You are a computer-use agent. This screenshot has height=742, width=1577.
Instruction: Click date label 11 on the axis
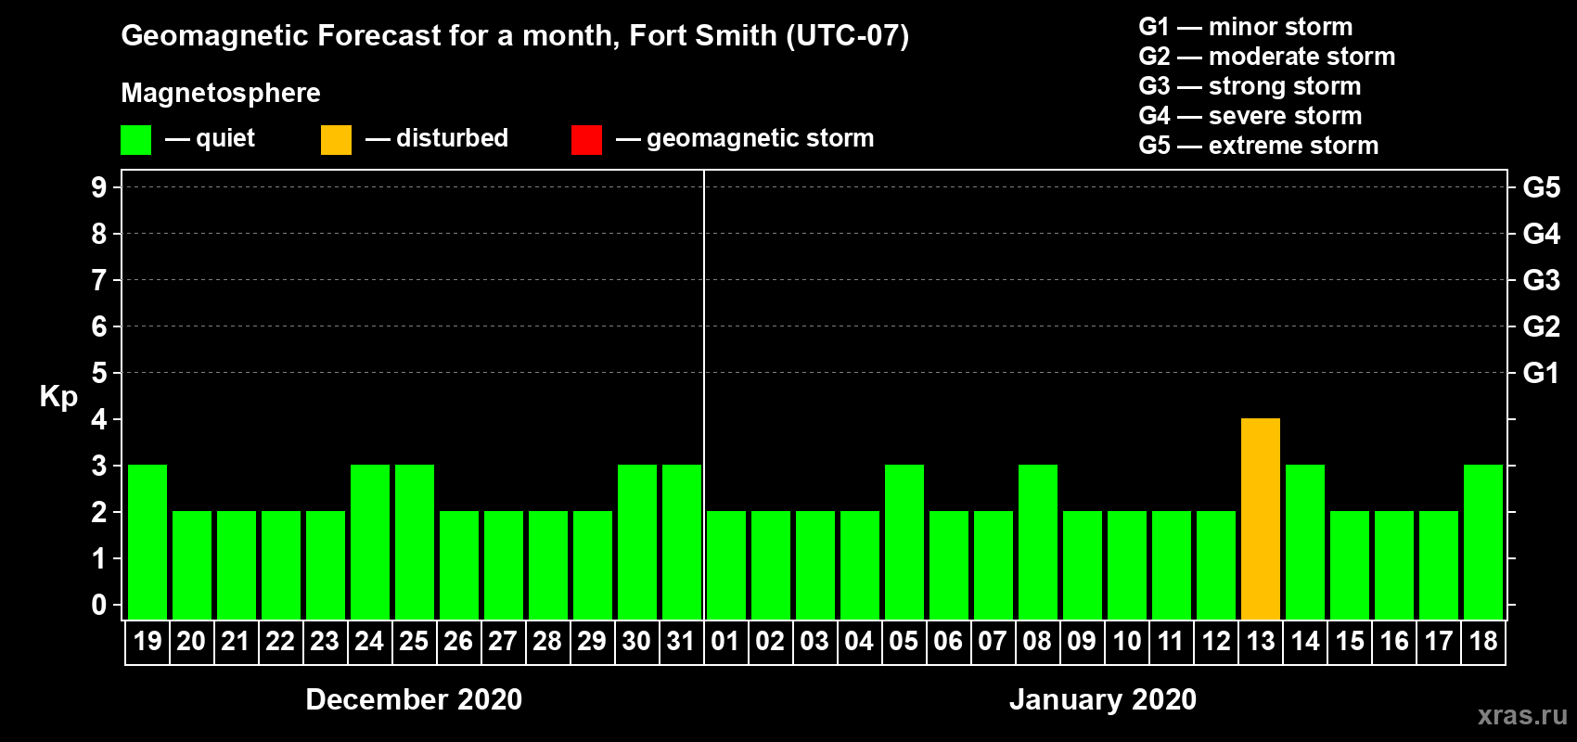pos(1171,641)
